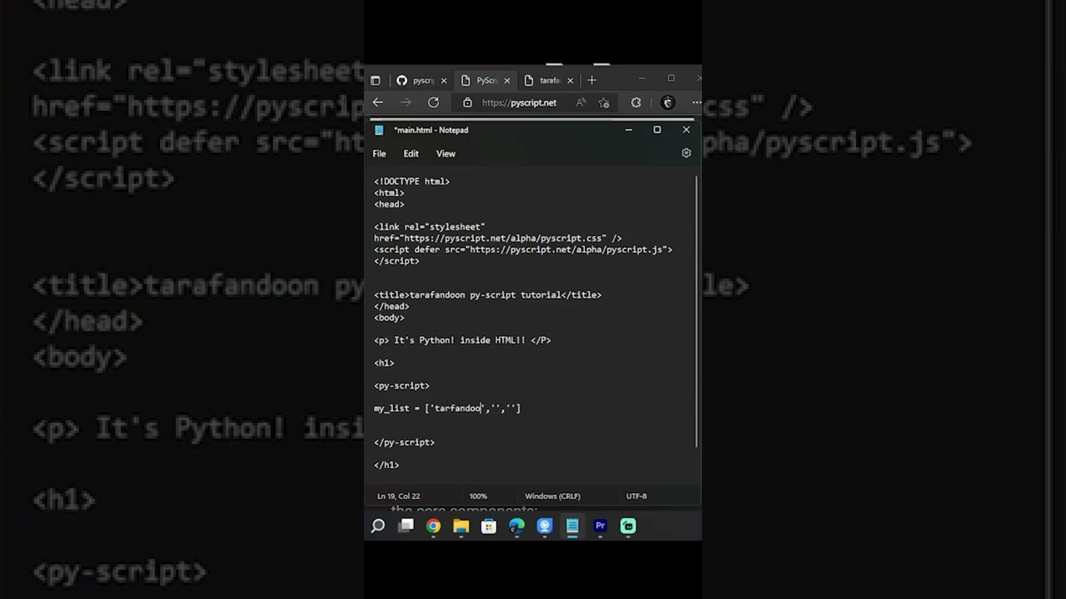Click the closing '</py-script>' line
The height and width of the screenshot is (599, 1066).
click(x=404, y=442)
